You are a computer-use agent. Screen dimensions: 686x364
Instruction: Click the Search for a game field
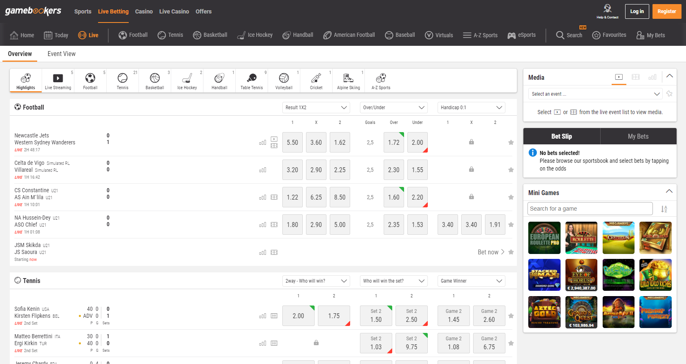pos(590,209)
